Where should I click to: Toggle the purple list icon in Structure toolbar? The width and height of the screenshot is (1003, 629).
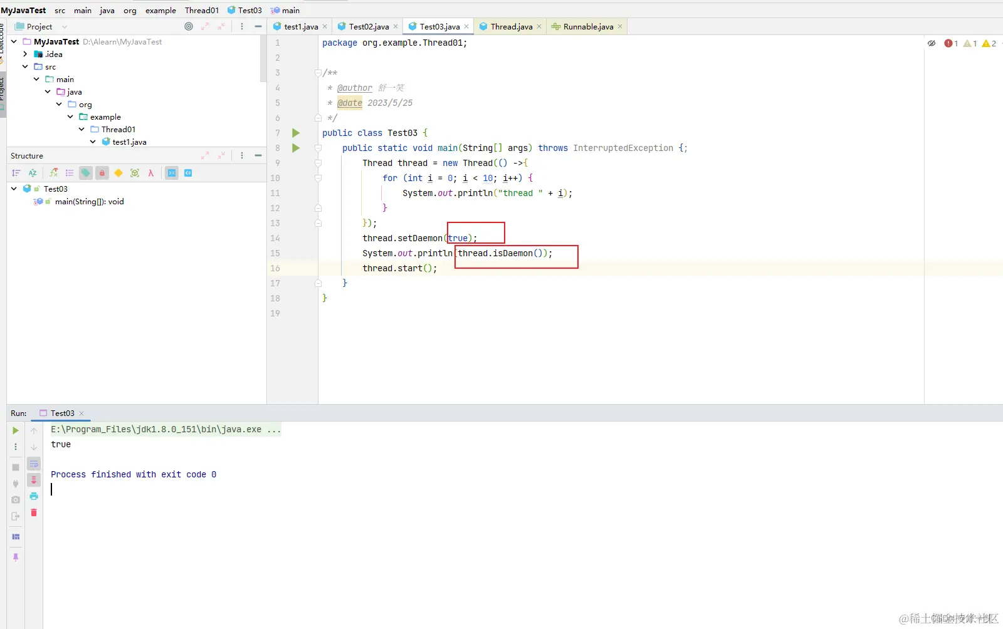click(70, 173)
